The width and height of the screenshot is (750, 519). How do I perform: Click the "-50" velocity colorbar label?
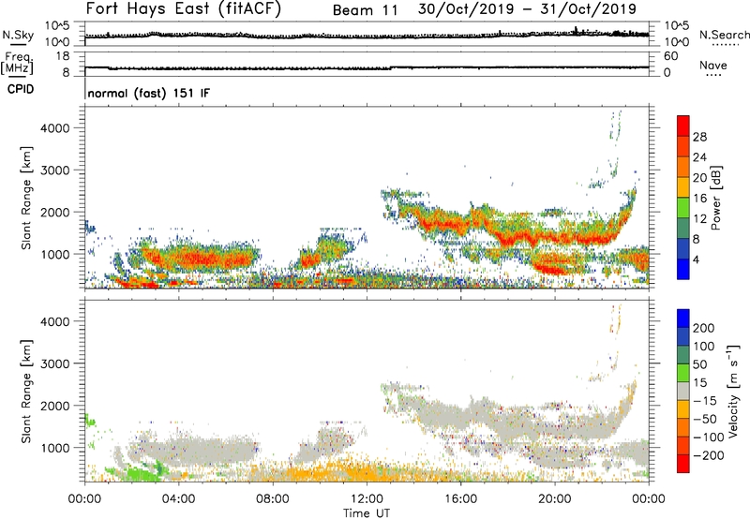click(704, 419)
